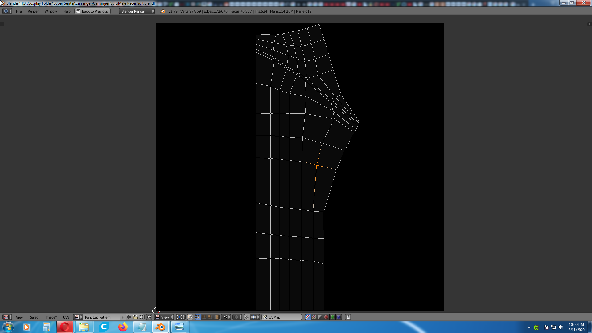
Task: Open the Blender Render engine dropdown
Action: [137, 11]
